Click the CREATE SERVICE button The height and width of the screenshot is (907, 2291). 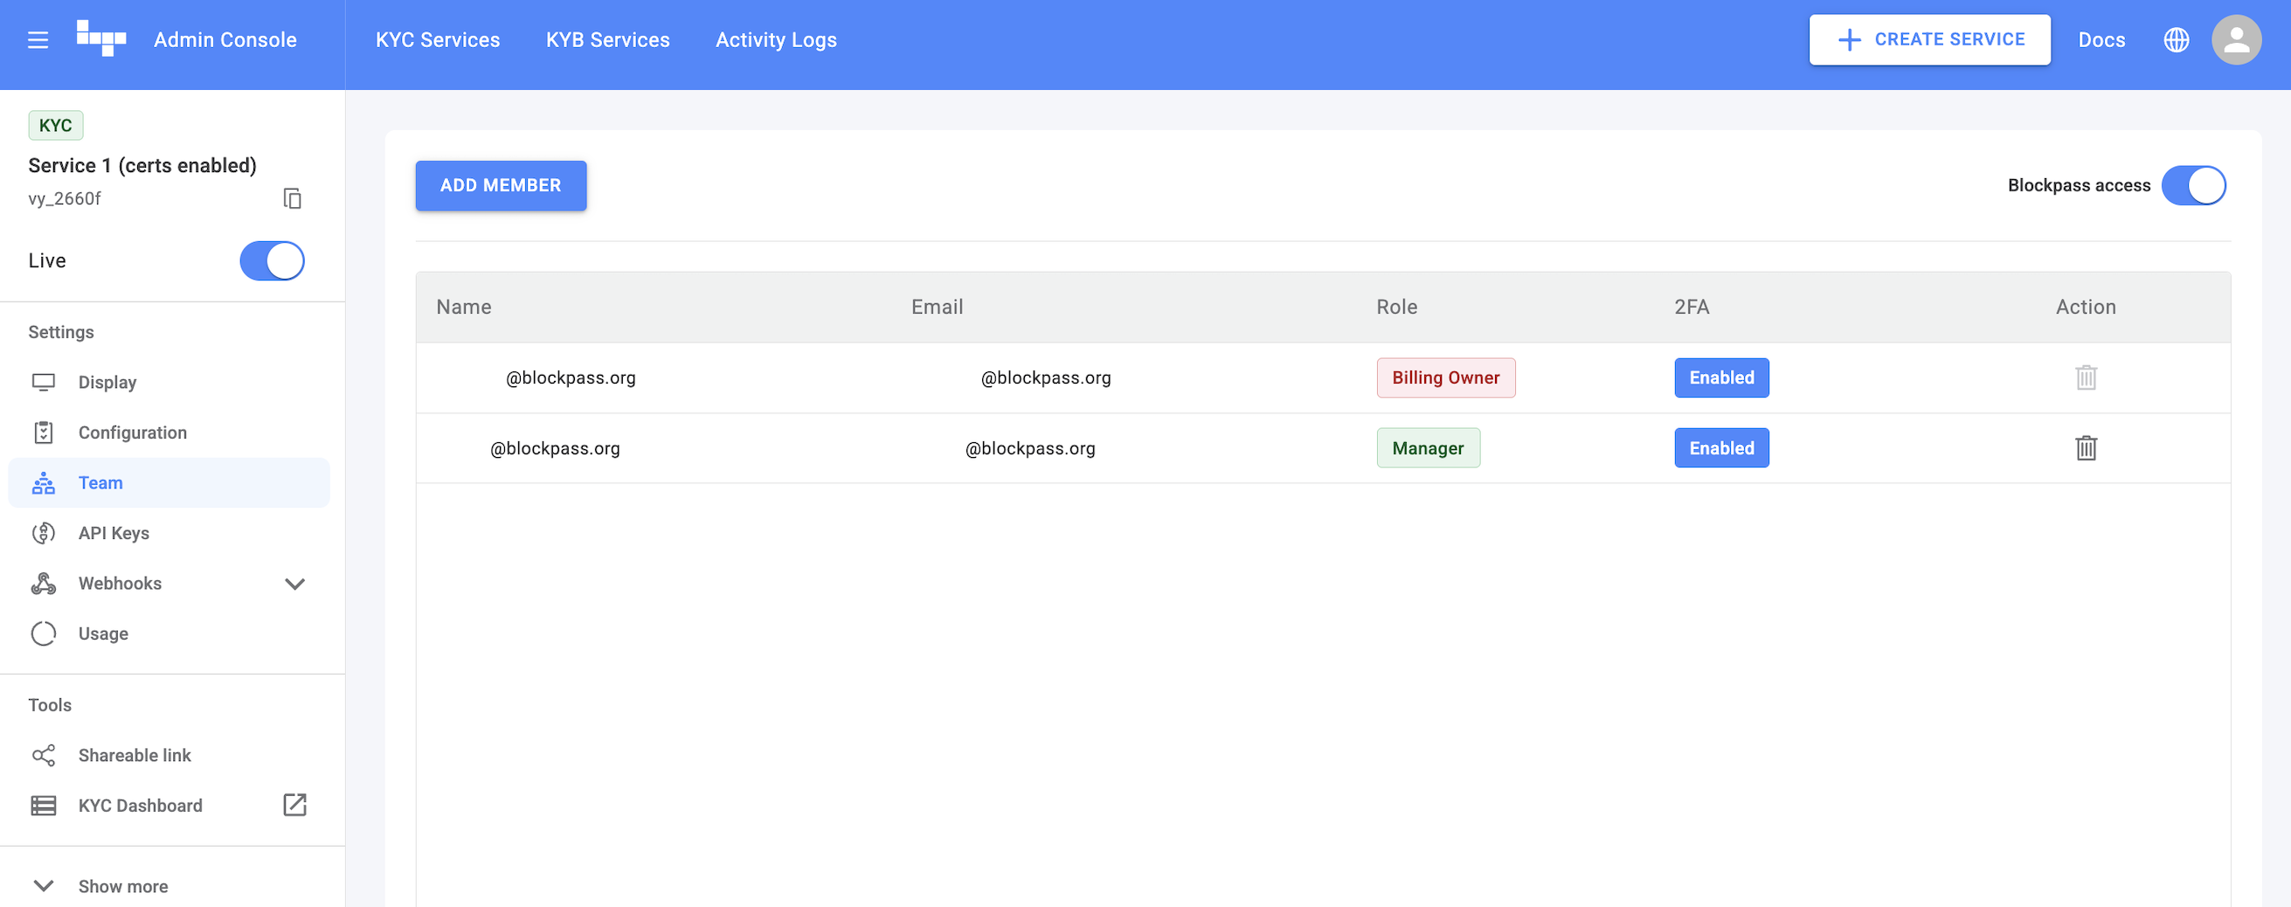pos(1929,40)
